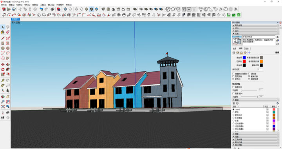The height and width of the screenshot is (149, 282).
Task: Save the model with floppy icon
Action: [x=14, y=9]
